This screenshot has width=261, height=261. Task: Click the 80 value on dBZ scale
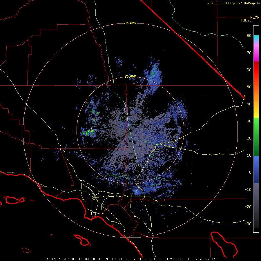tap(249, 36)
